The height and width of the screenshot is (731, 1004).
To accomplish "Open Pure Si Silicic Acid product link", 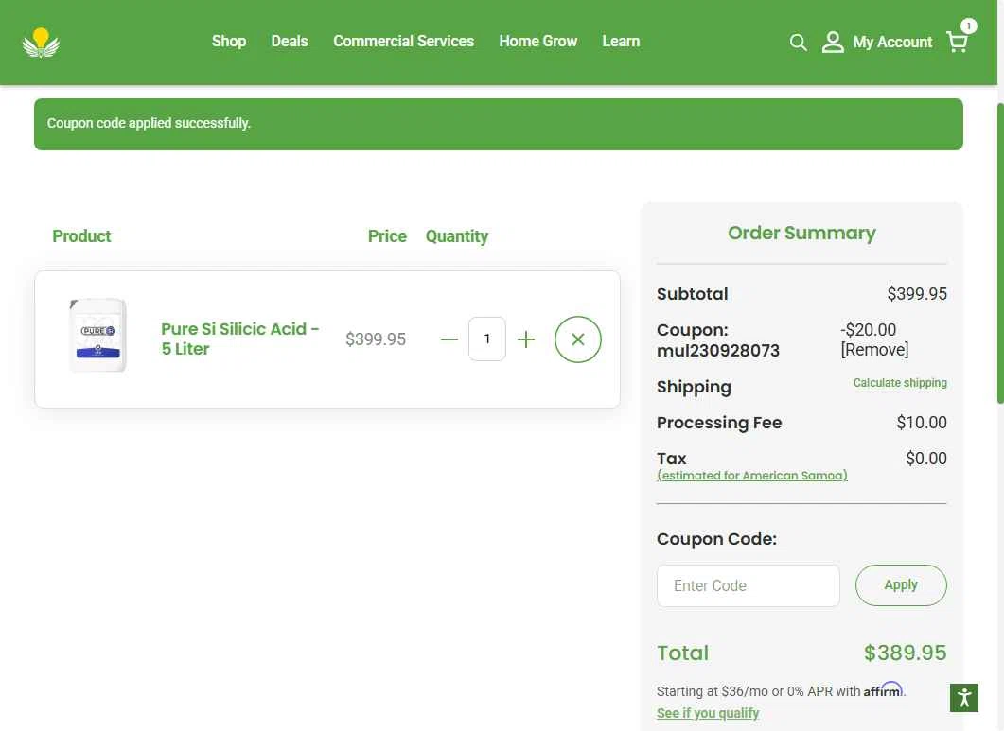I will coord(240,339).
